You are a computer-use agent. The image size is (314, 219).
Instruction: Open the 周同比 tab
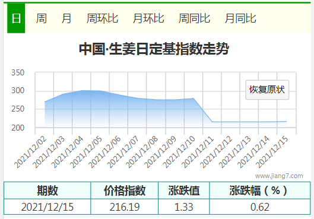[194, 18]
